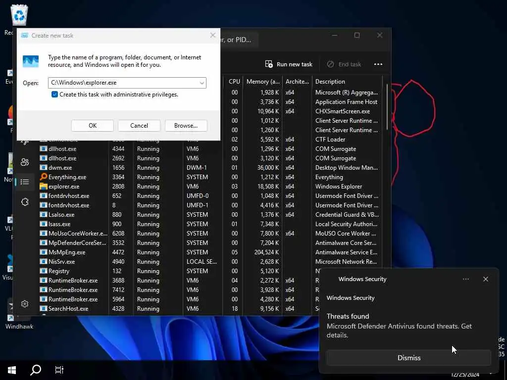Click the taskbar date in the clock

point(465,375)
